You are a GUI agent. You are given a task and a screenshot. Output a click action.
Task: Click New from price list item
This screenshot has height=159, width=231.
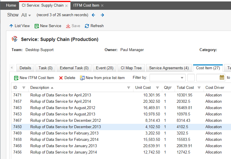coord(102,78)
